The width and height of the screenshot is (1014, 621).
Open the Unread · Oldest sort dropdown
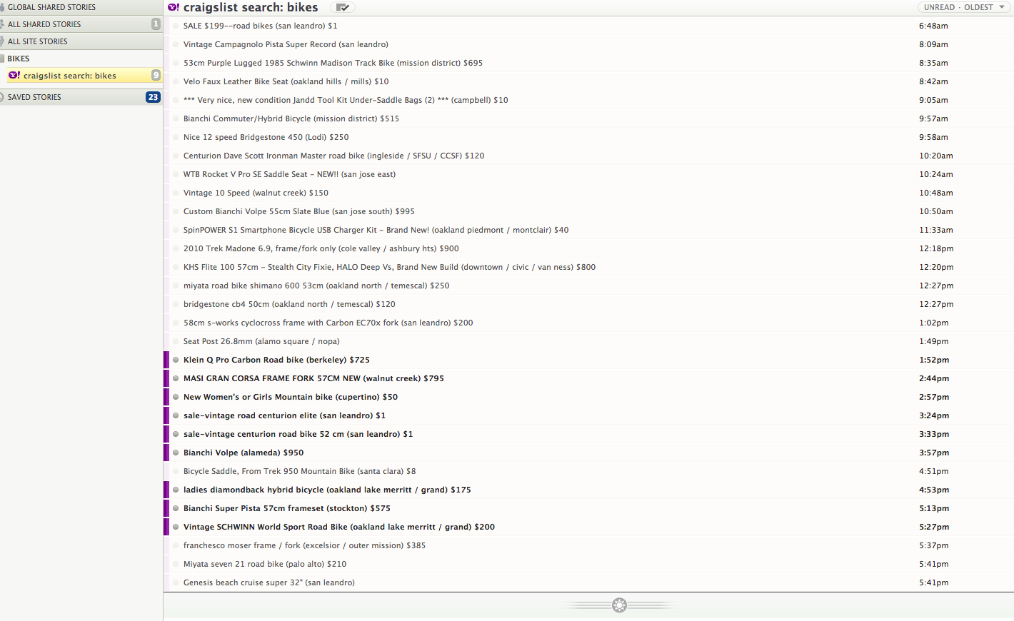pyautogui.click(x=964, y=7)
